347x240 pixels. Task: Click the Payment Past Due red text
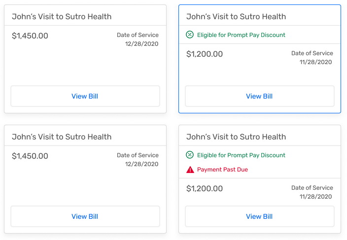click(222, 170)
